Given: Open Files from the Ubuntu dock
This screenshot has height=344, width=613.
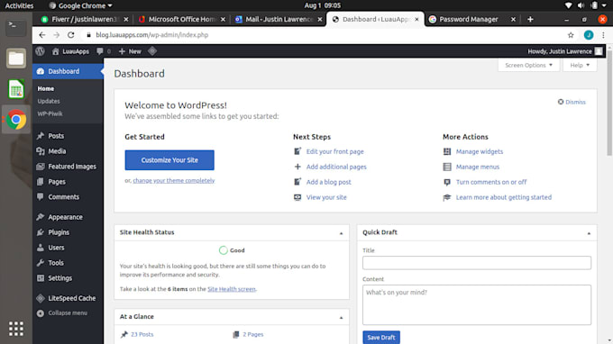Looking at the screenshot, I should 16,59.
